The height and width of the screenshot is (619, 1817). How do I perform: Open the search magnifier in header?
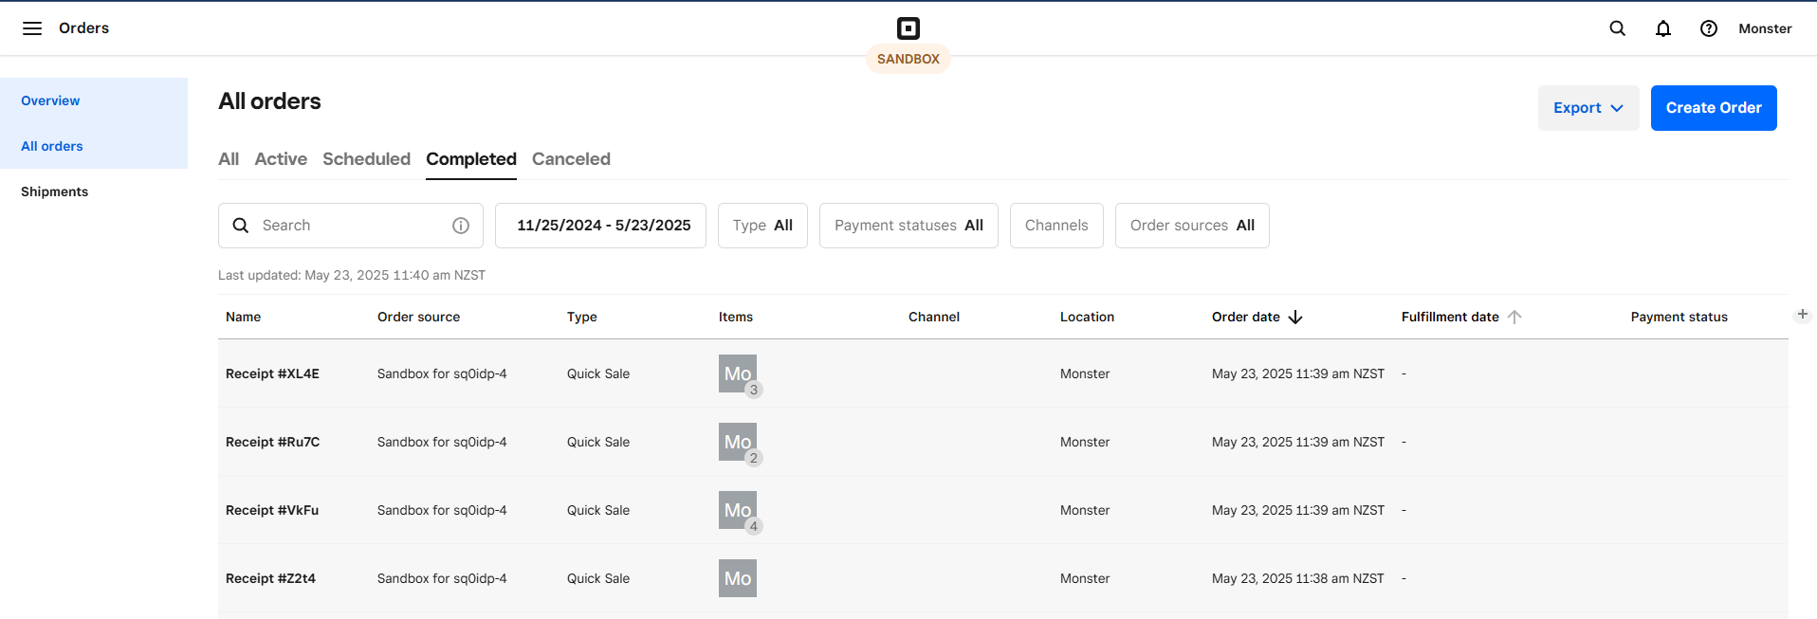point(1618,28)
